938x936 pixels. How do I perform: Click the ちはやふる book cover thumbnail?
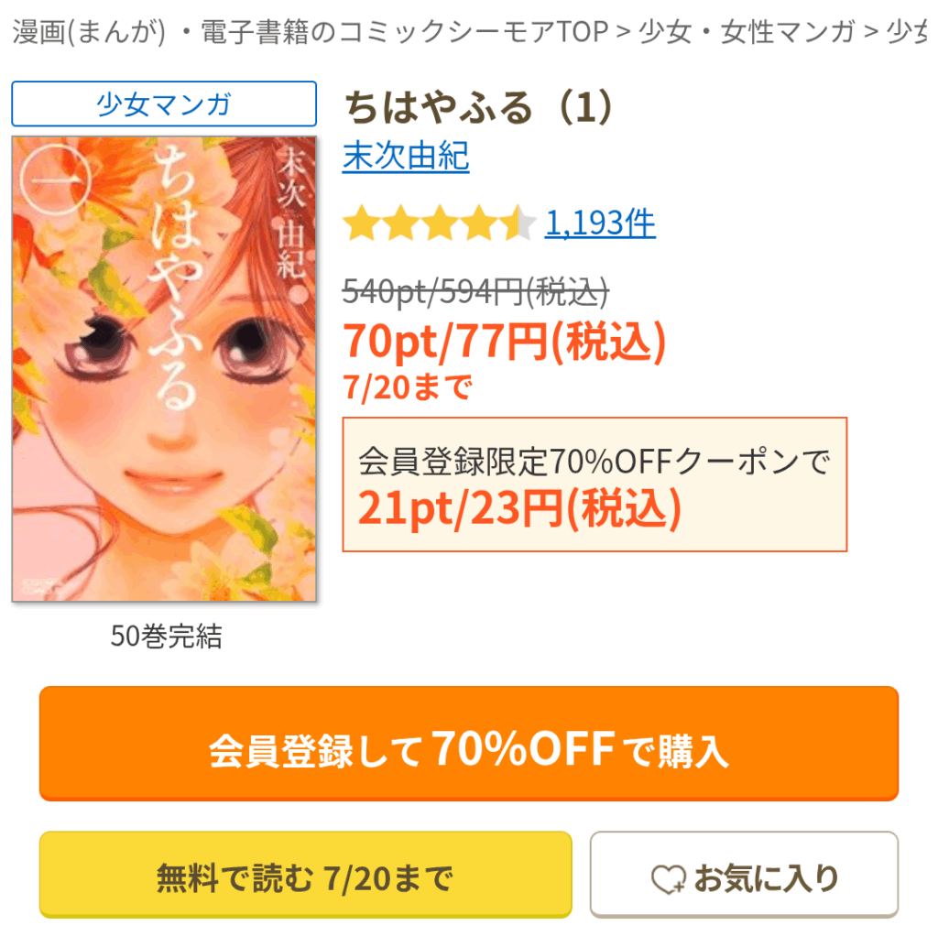(x=164, y=369)
